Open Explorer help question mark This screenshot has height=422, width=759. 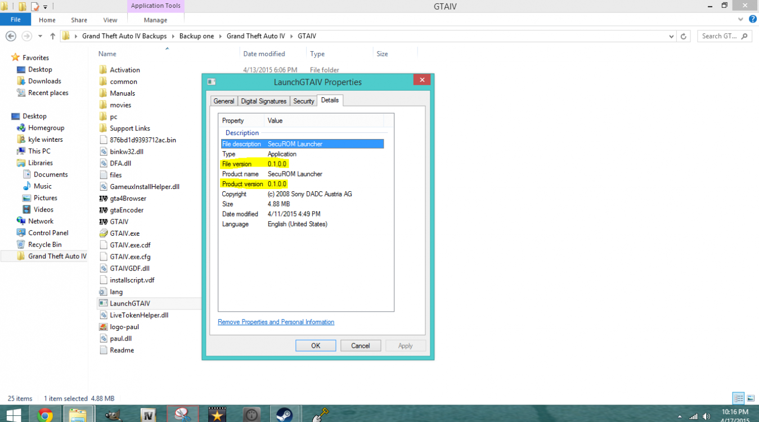point(753,20)
